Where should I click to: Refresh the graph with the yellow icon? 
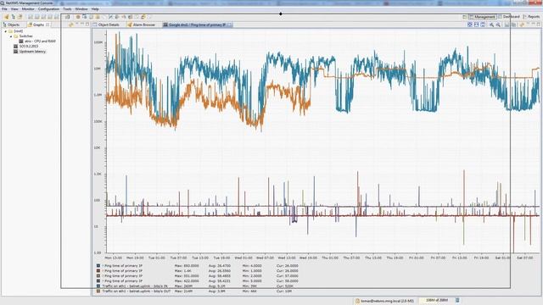[x=522, y=25]
